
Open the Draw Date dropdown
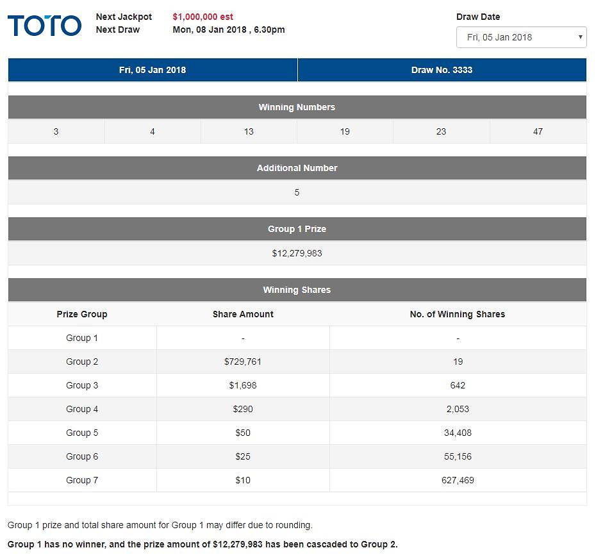(521, 37)
